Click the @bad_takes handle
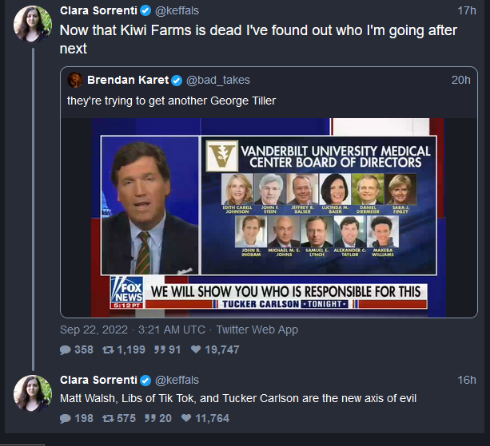 click(218, 80)
